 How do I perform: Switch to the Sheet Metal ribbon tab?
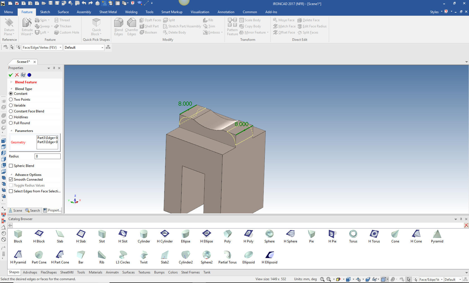click(108, 12)
